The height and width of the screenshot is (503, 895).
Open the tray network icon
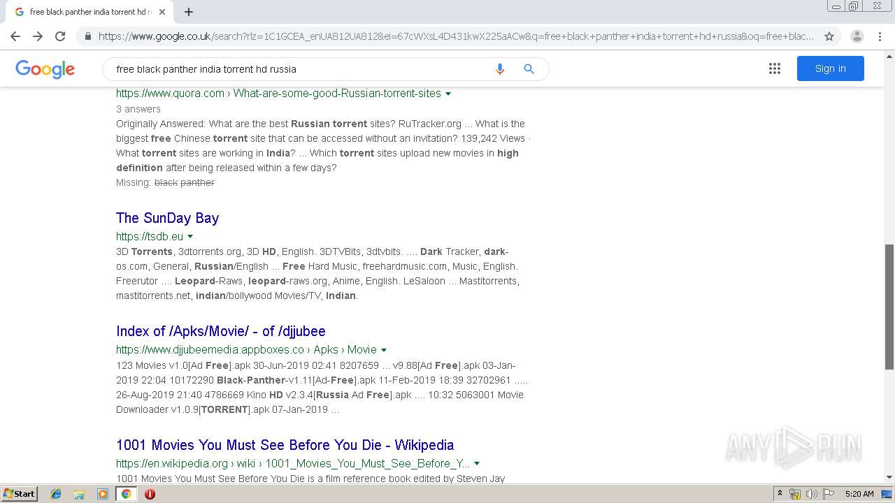tap(795, 494)
